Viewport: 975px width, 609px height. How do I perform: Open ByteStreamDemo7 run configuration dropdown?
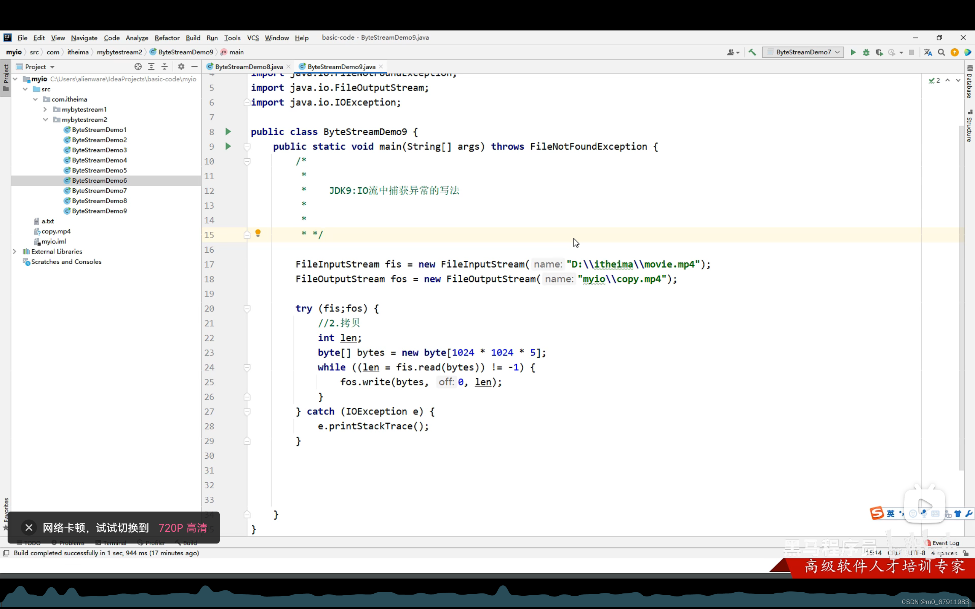coord(802,53)
